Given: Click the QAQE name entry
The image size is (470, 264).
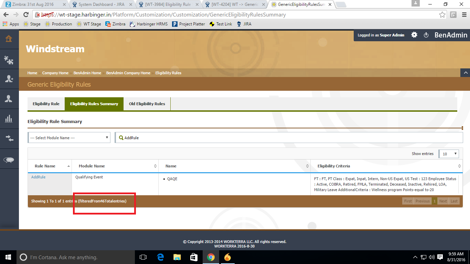Looking at the screenshot, I should [x=172, y=179].
